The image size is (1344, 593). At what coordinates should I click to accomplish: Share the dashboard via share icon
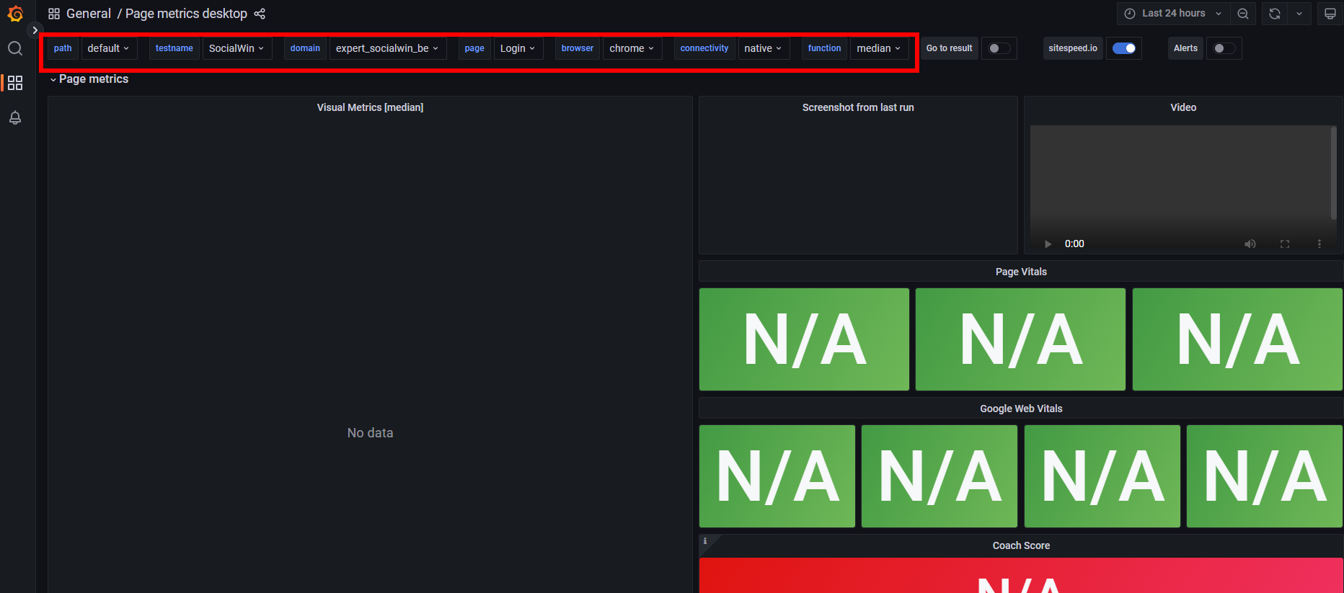tap(260, 14)
